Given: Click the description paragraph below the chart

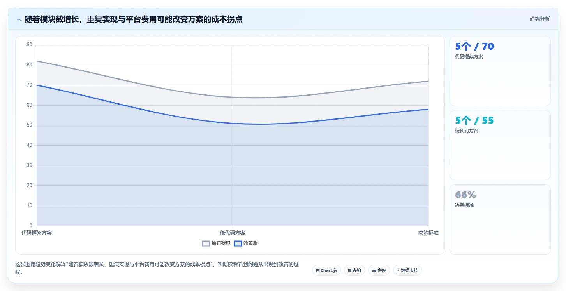Looking at the screenshot, I should pos(157,268).
